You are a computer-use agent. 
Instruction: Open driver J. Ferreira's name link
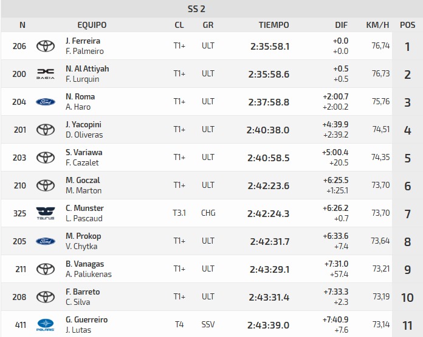(83, 41)
